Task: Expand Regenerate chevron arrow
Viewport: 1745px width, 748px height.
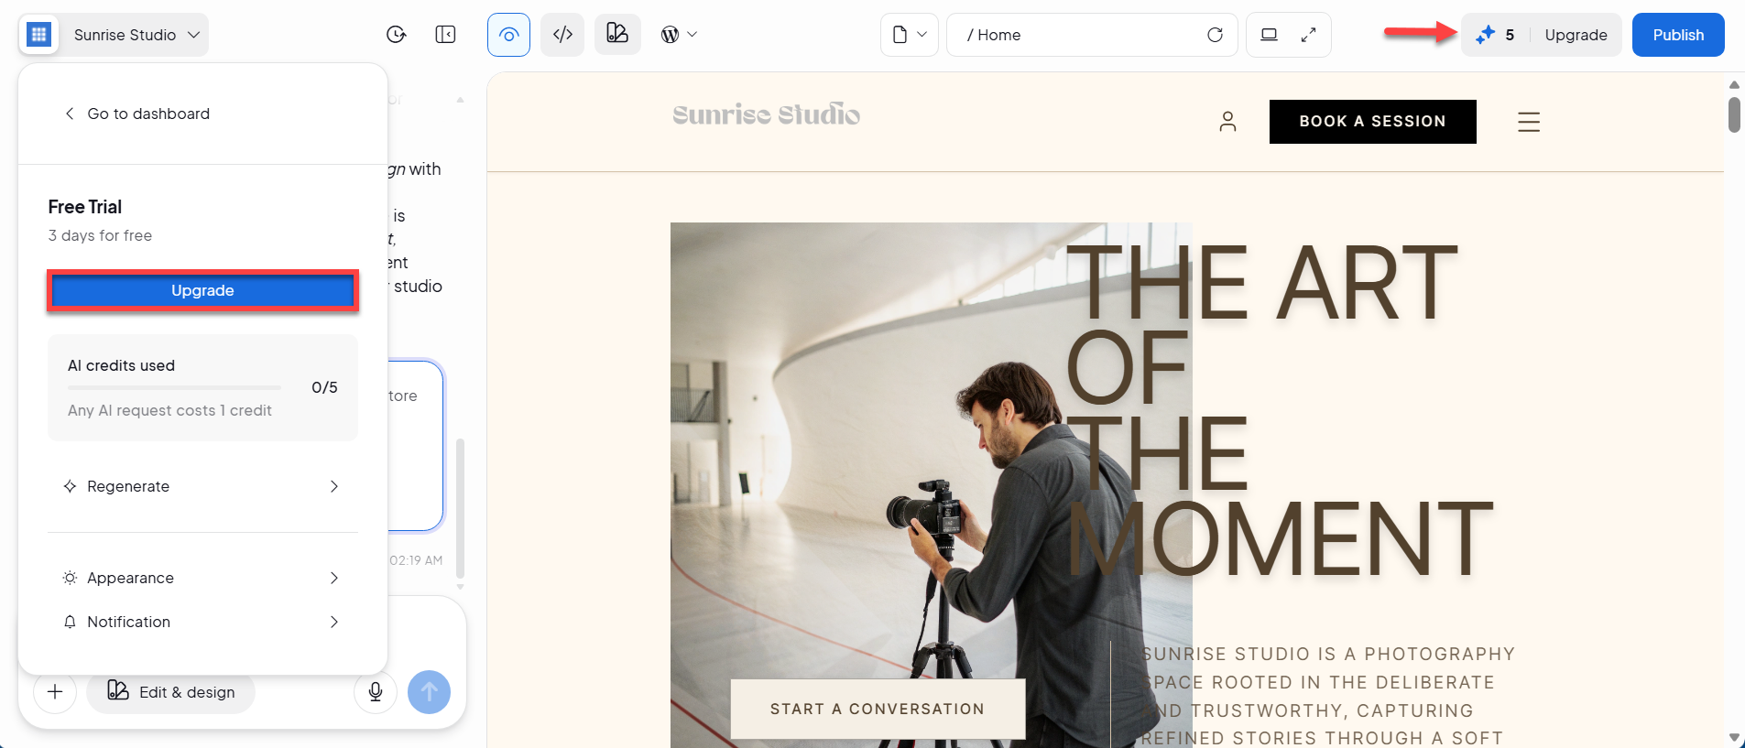Action: point(334,486)
